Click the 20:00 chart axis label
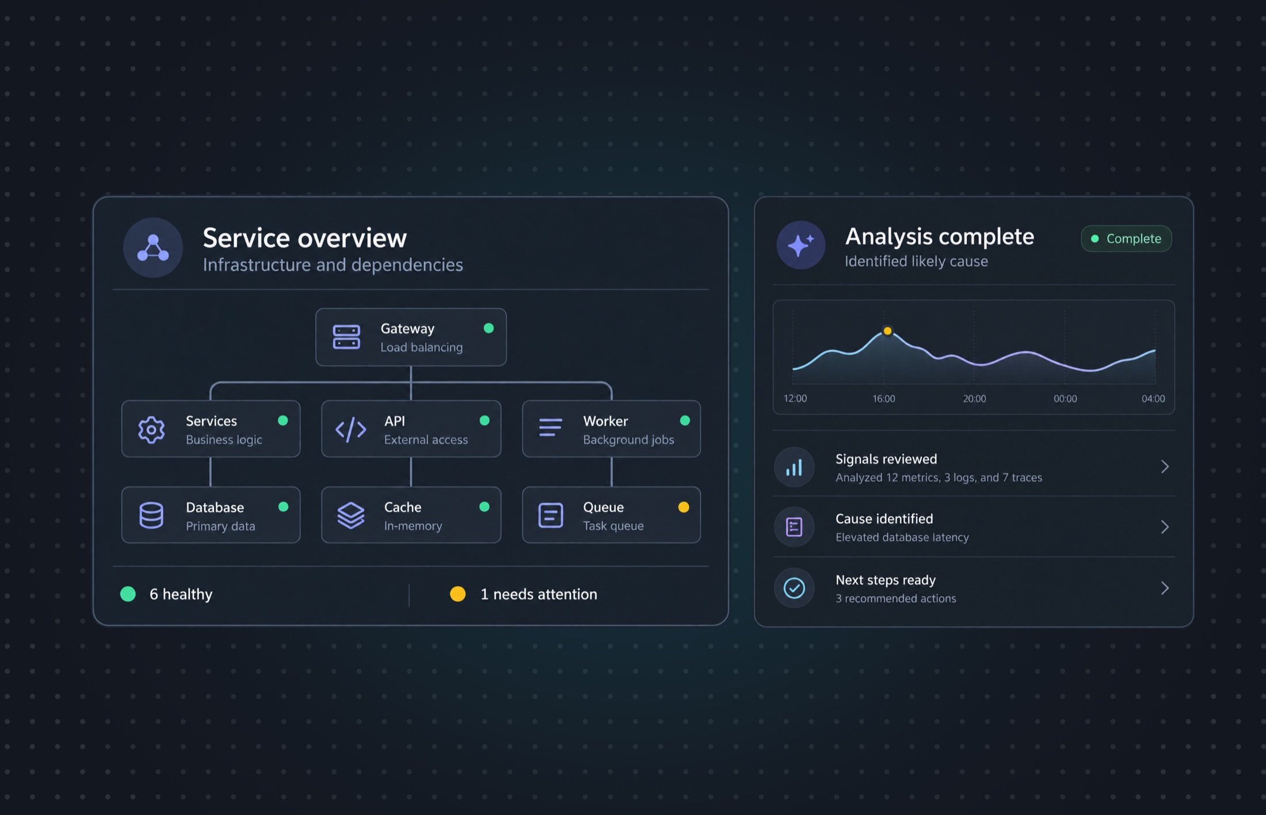 [x=974, y=399]
